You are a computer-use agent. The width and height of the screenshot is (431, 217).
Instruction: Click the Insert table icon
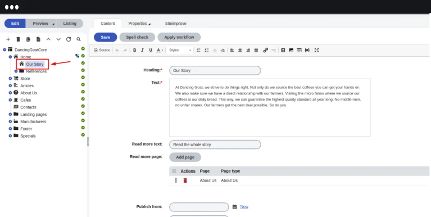pyautogui.click(x=299, y=50)
